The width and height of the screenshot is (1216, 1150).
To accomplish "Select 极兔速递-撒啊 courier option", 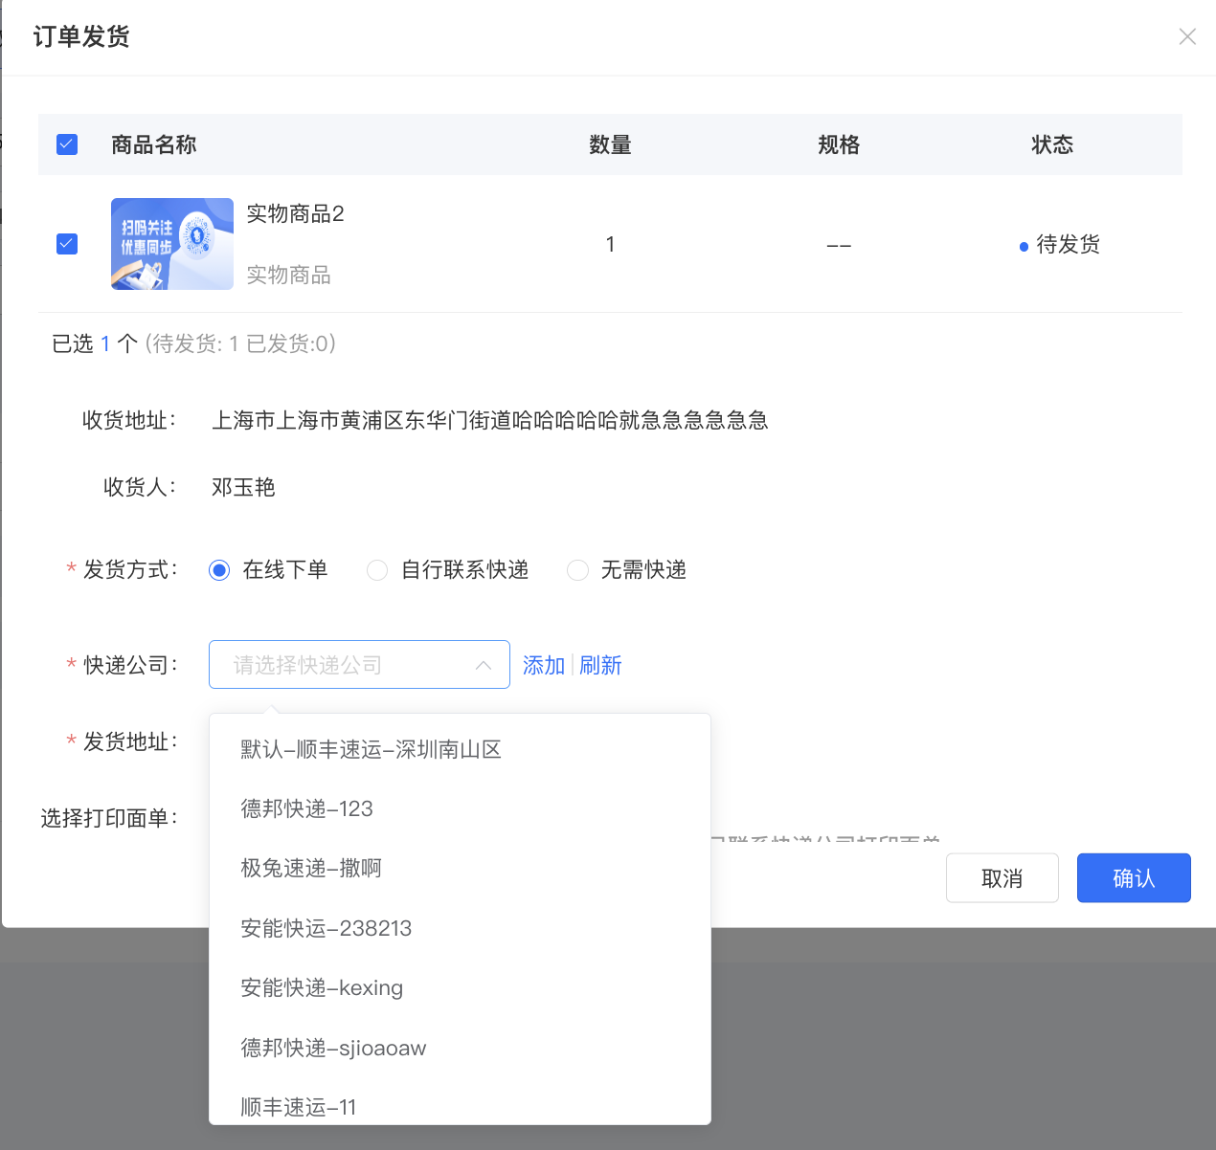I will tap(460, 868).
